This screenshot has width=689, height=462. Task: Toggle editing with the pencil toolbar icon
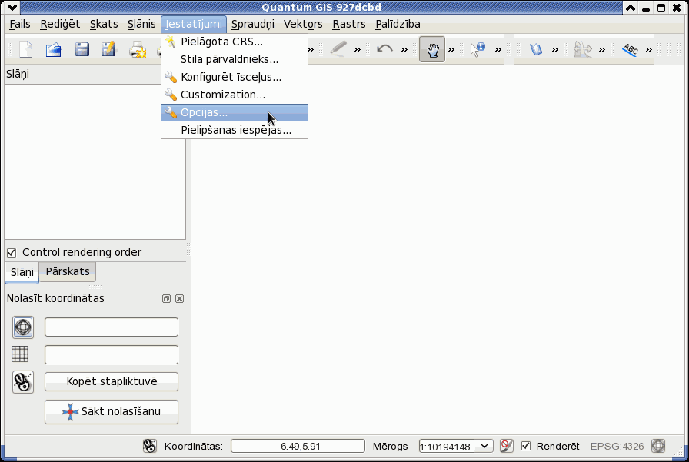(x=338, y=48)
